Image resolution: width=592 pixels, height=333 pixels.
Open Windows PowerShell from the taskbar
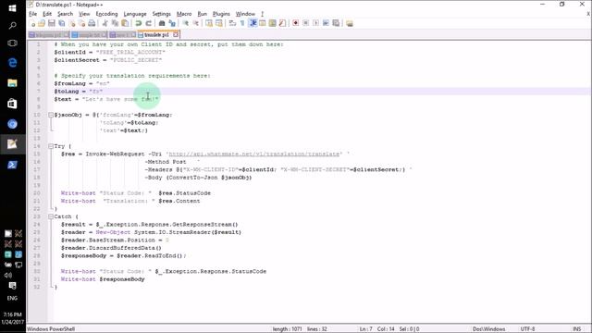click(x=12, y=165)
